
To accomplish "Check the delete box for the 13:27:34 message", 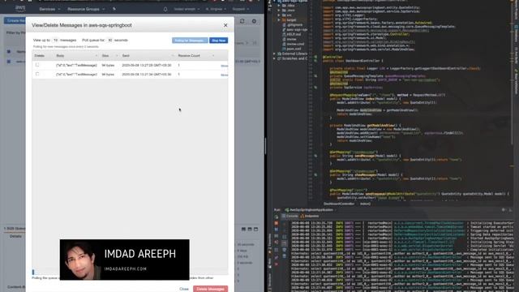I will [37, 74].
